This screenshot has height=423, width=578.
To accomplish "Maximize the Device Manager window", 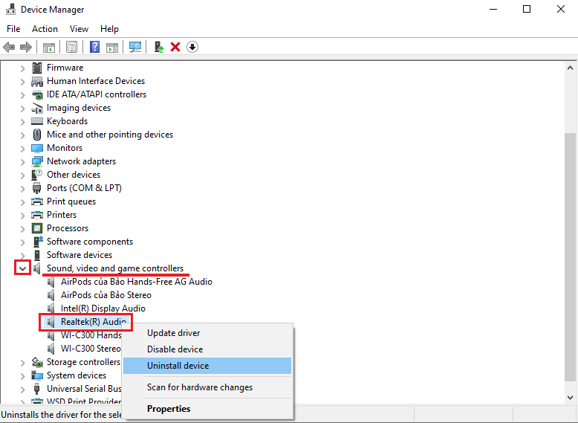I will coord(527,9).
